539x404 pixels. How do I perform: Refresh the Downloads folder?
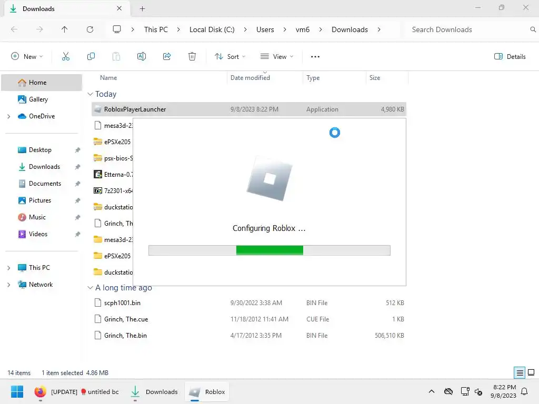[x=90, y=29]
